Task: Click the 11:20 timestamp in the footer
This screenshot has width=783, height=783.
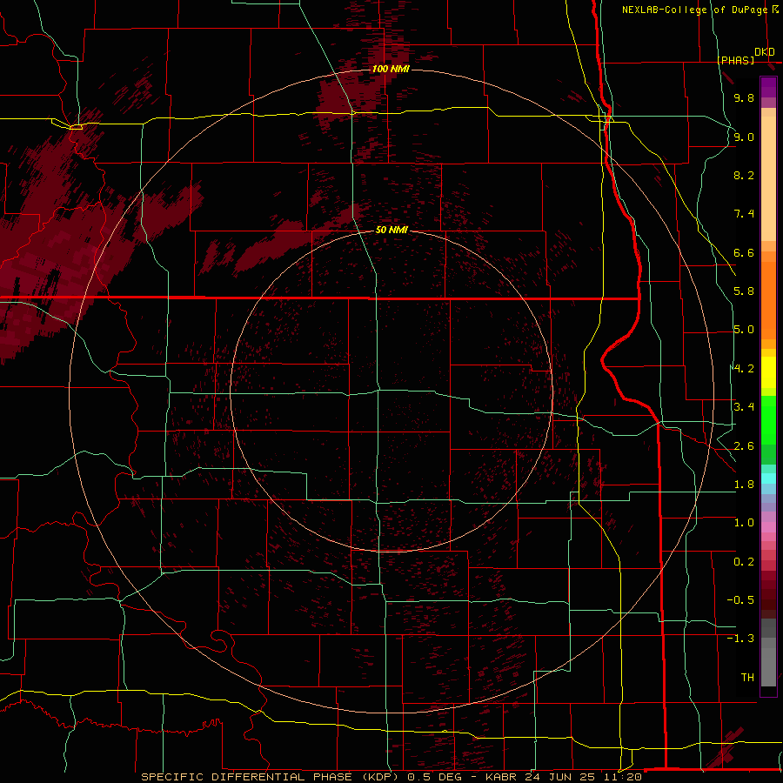Action: [622, 777]
